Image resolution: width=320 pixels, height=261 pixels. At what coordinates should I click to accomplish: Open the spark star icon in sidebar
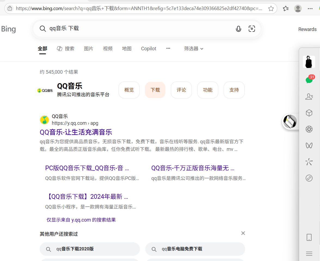click(309, 162)
